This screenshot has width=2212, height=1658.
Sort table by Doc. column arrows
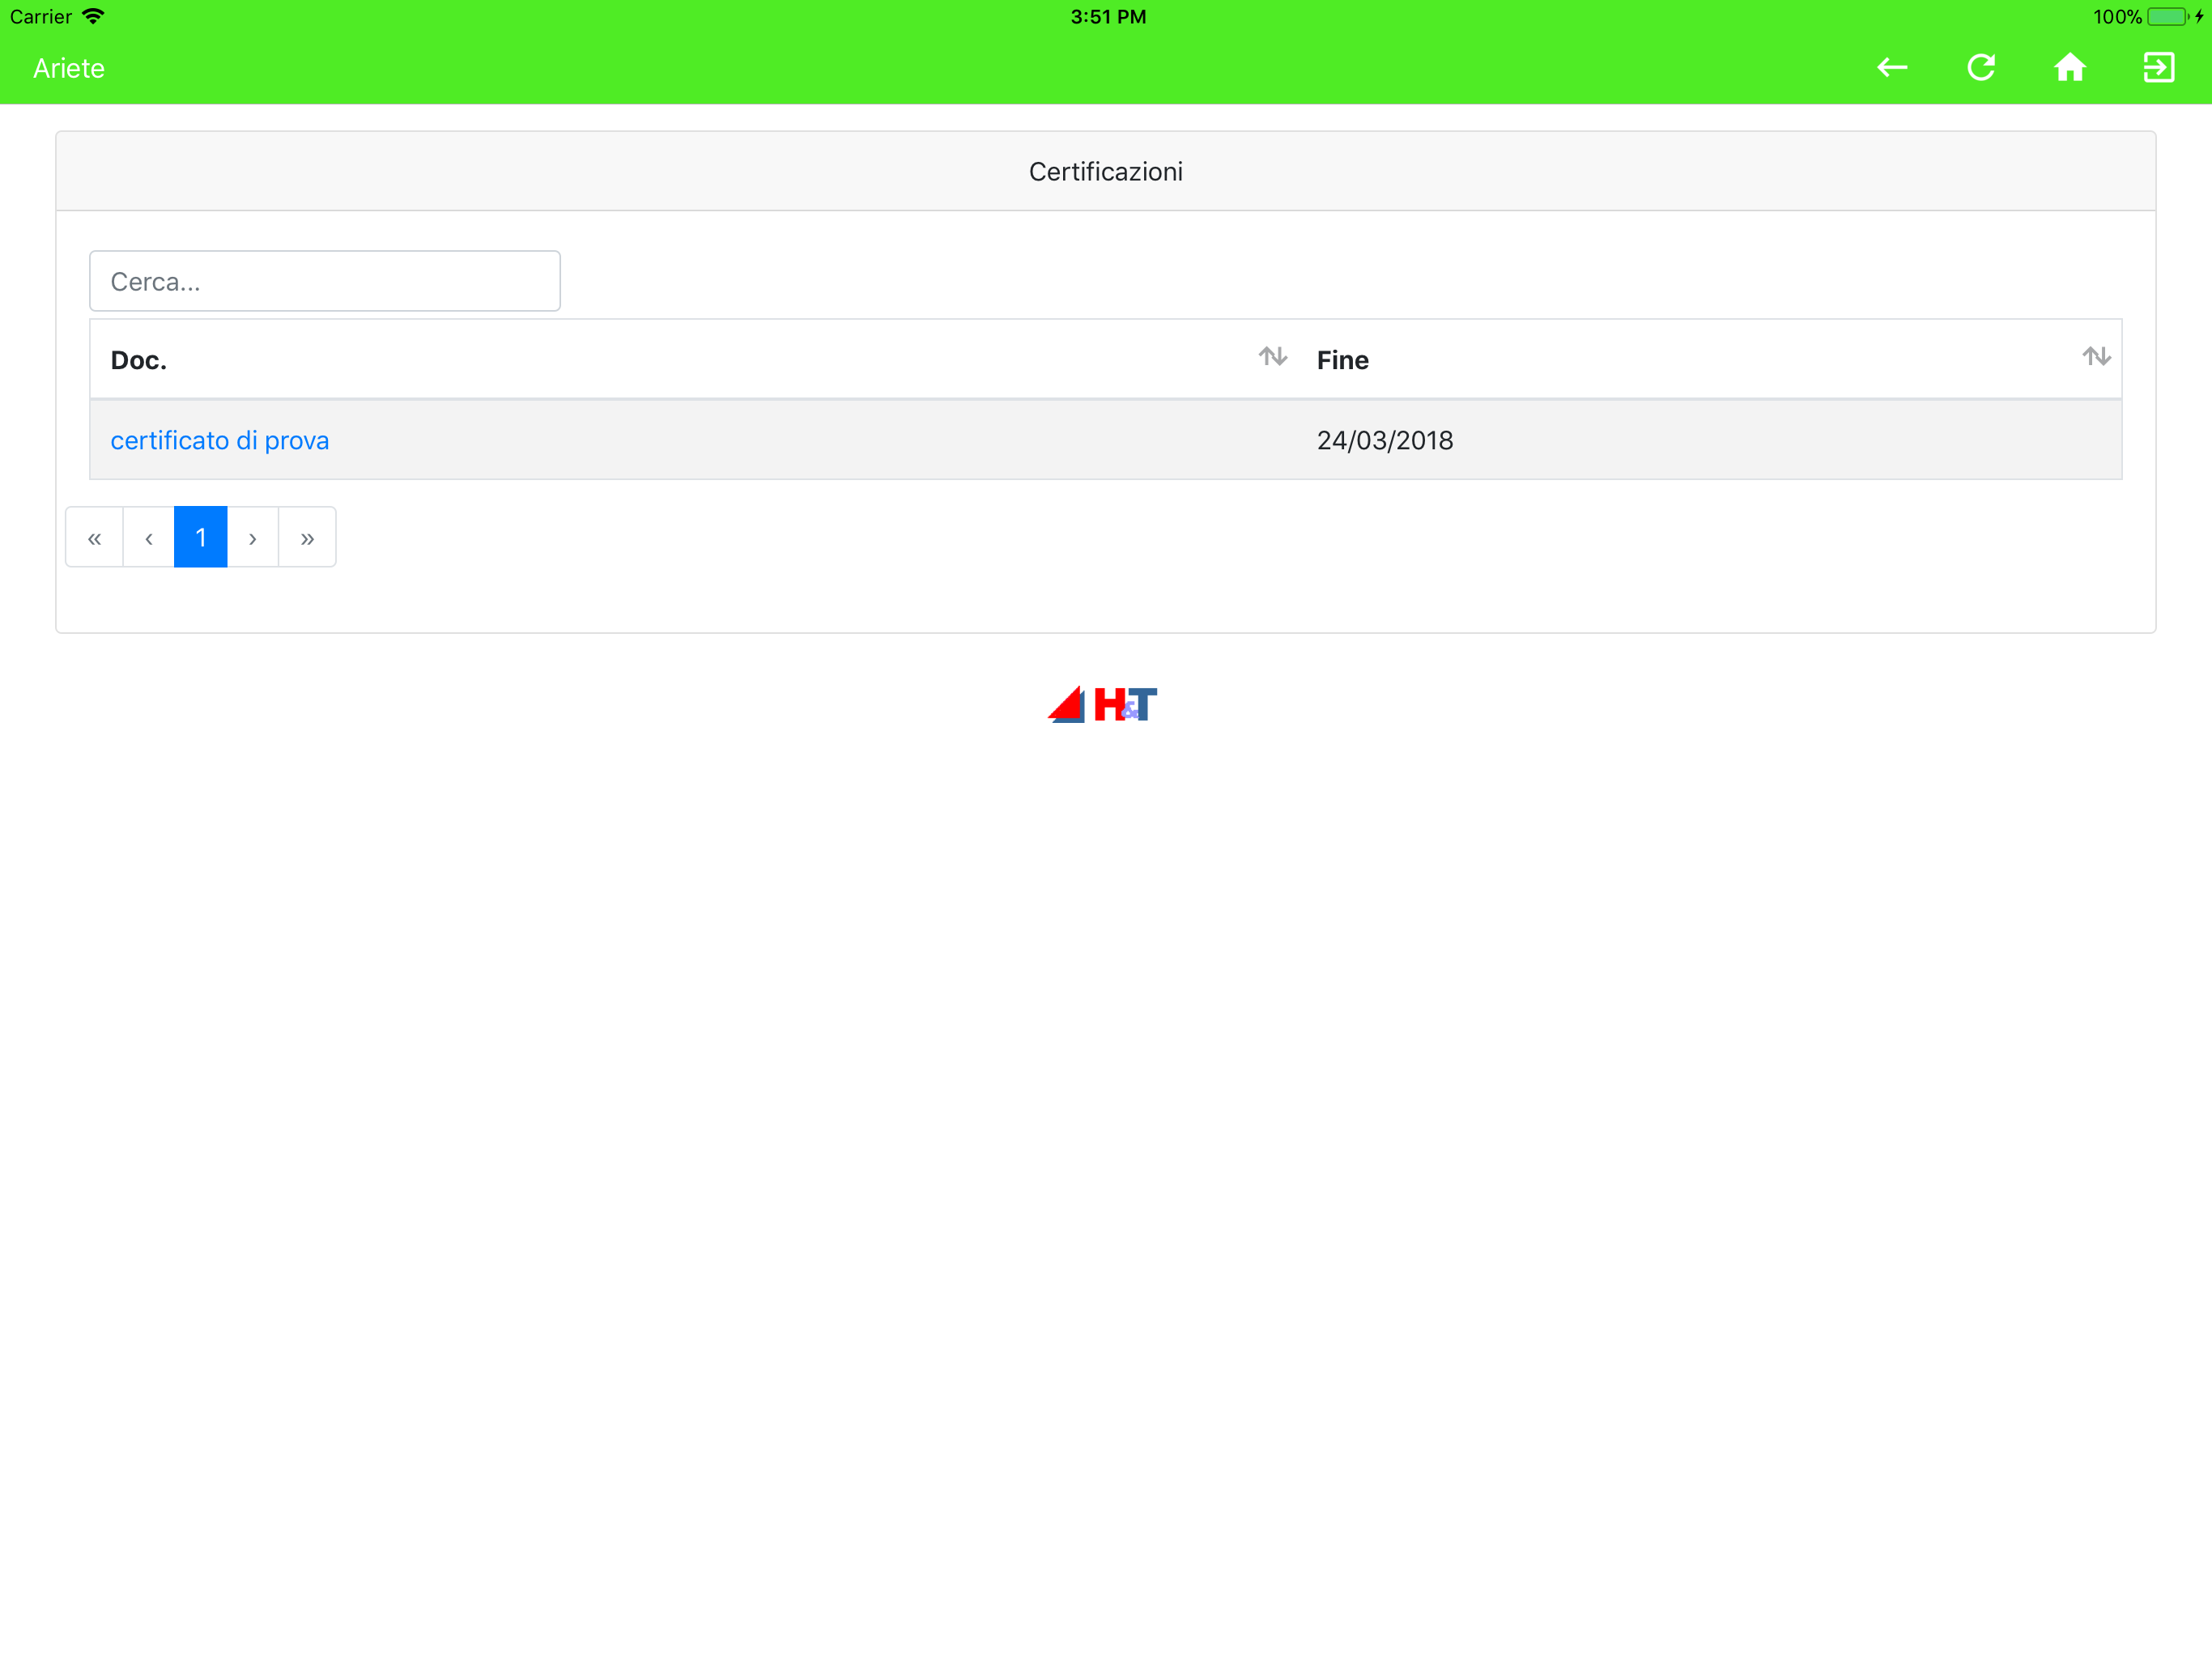(x=1272, y=357)
